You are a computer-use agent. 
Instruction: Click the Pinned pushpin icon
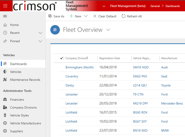[5, 41]
